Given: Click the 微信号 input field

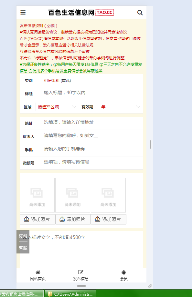Looking at the screenshot, I should point(91,162).
